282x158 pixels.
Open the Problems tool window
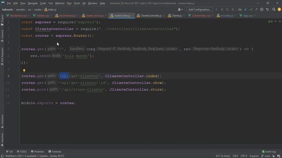(x=37, y=151)
